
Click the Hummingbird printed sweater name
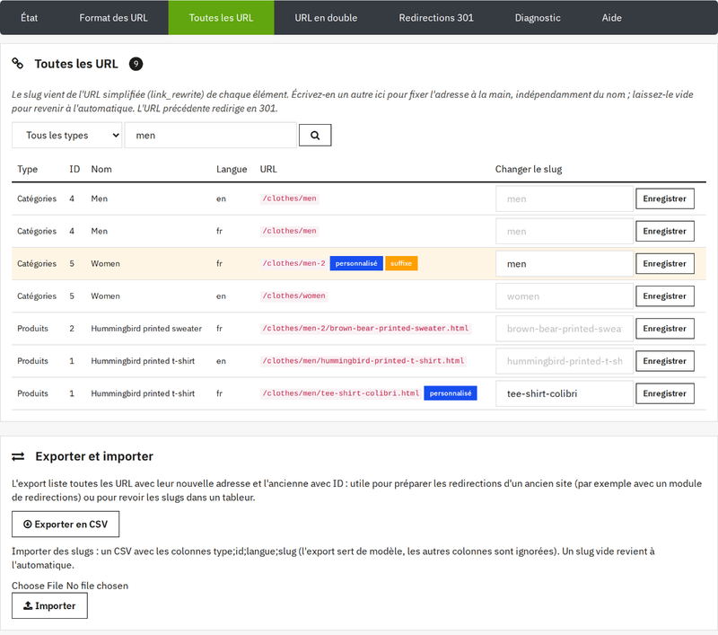click(146, 329)
